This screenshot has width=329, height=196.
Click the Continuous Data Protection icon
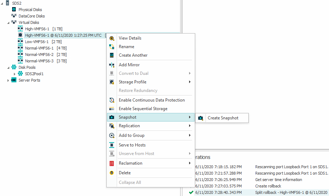[x=112, y=100]
